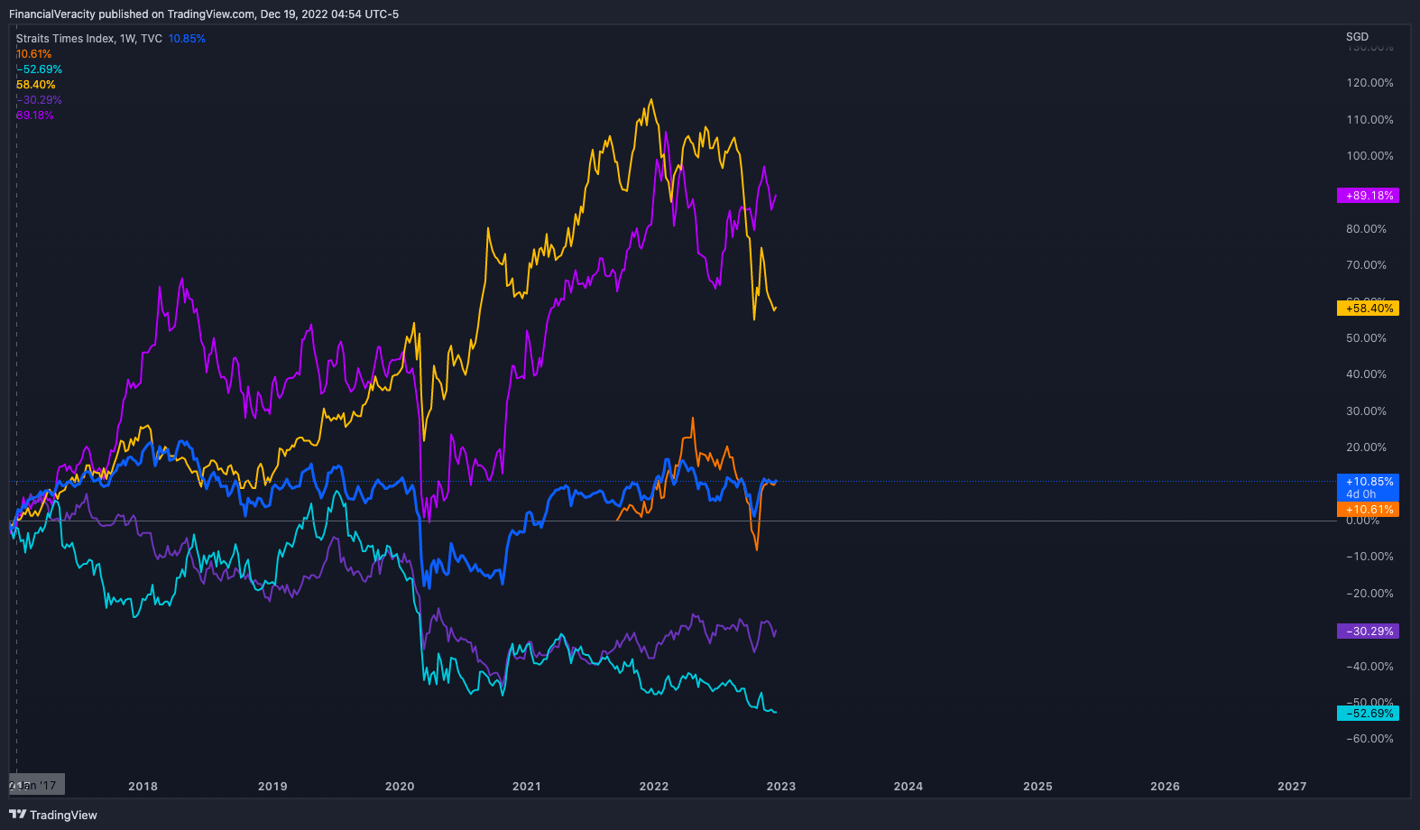Image resolution: width=1420 pixels, height=830 pixels.
Task: Click the FinancialVeracity published header text
Action: (x=204, y=14)
